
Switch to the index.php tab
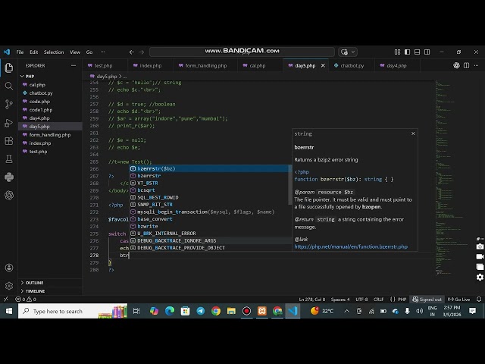[x=150, y=66]
